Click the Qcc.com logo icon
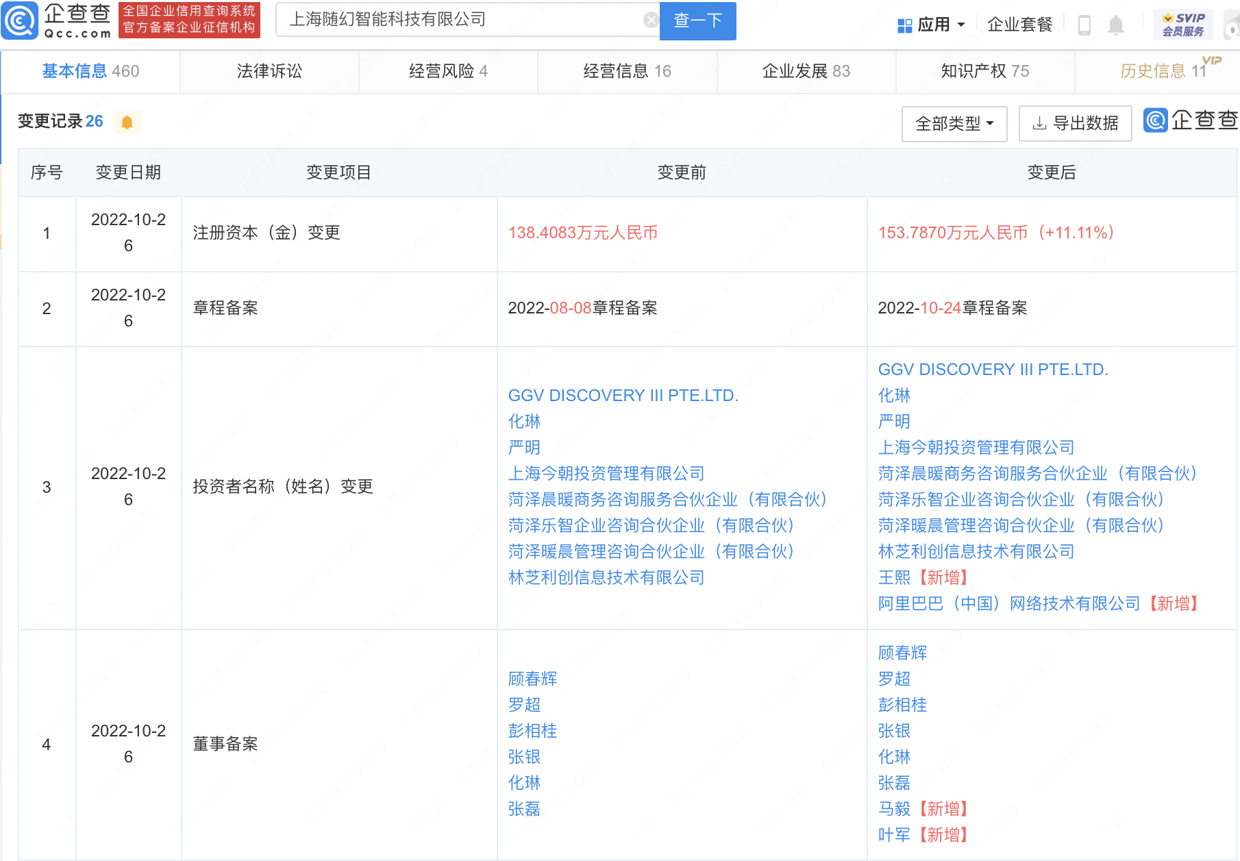The height and width of the screenshot is (861, 1240). tap(20, 21)
